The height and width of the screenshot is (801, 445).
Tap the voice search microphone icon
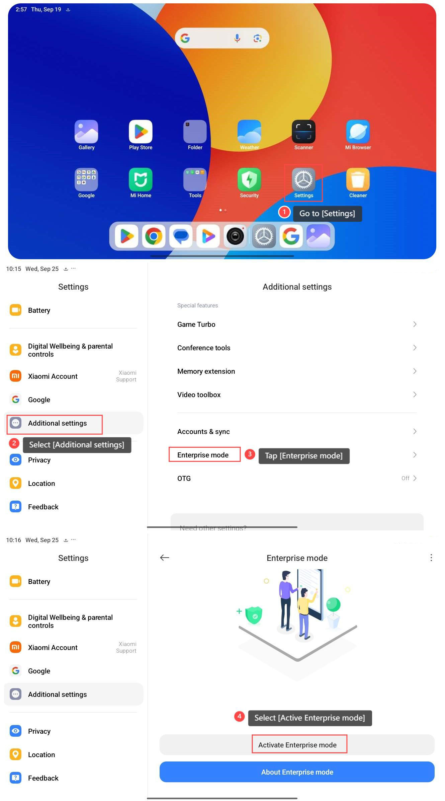coord(237,38)
